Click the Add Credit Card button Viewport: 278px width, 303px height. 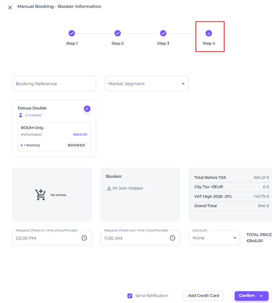[x=203, y=296]
